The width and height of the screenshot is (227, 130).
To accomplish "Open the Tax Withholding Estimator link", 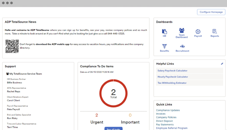I will pyautogui.click(x=172, y=83).
